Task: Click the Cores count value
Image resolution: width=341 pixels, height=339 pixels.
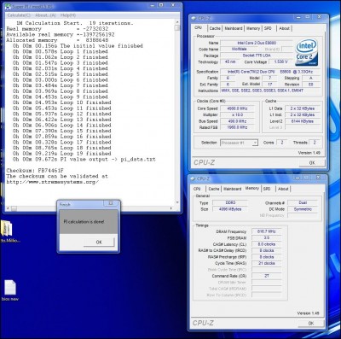Action: pyautogui.click(x=282, y=143)
